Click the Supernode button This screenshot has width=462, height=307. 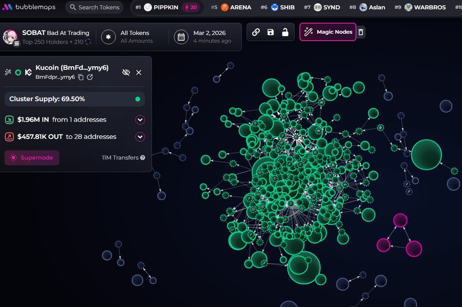pyautogui.click(x=32, y=158)
